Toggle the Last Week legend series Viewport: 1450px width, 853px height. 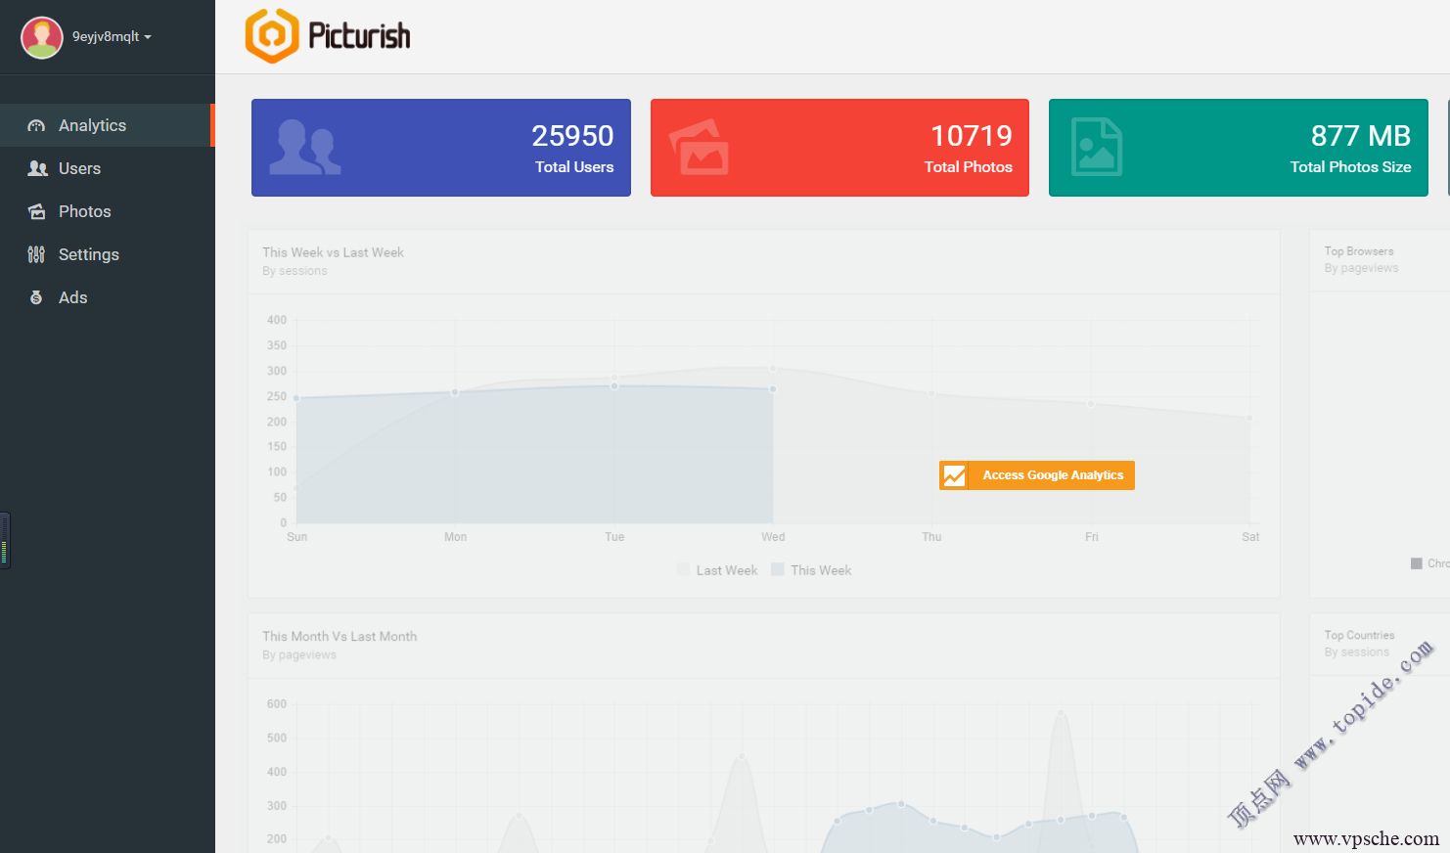[x=717, y=570]
